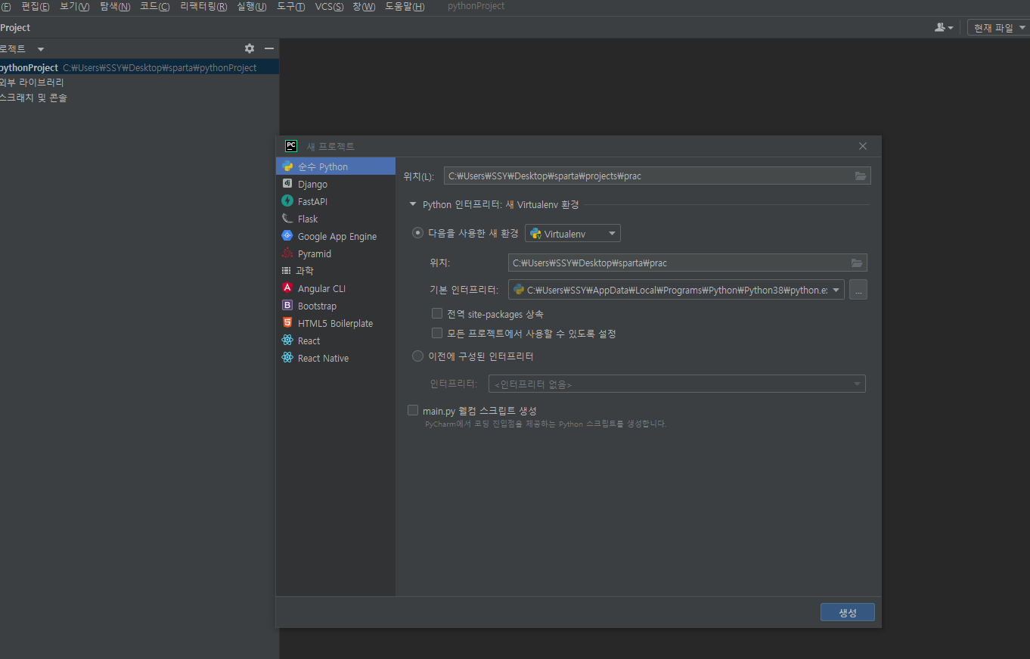This screenshot has width=1030, height=659.
Task: Open the 리팩터링(R) menu
Action: pyautogui.click(x=203, y=7)
